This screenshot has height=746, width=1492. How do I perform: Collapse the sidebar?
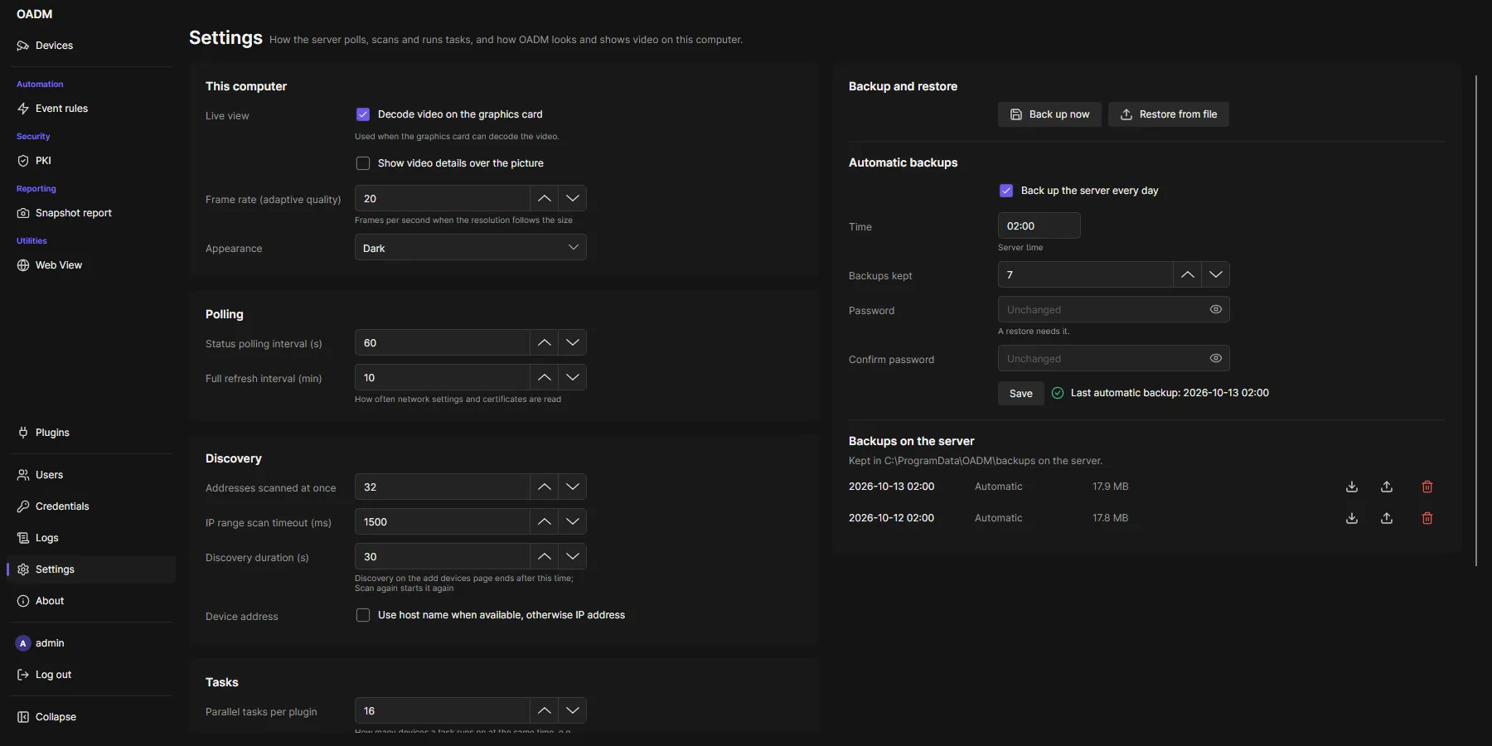click(91, 717)
